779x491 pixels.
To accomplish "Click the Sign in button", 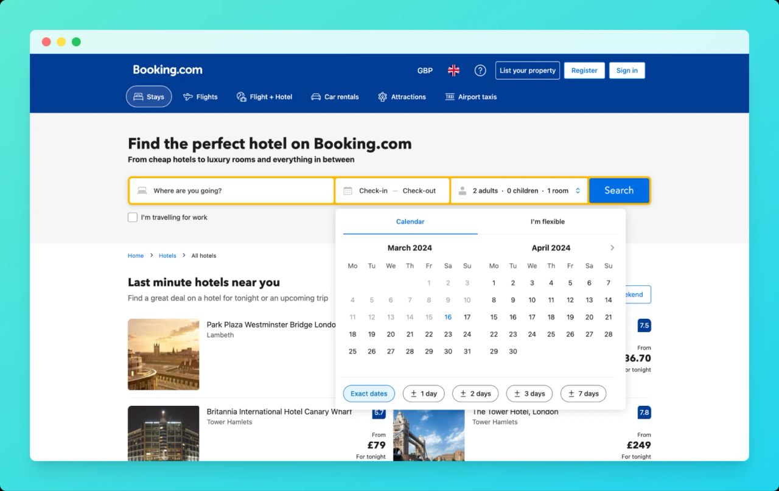I will pos(627,71).
